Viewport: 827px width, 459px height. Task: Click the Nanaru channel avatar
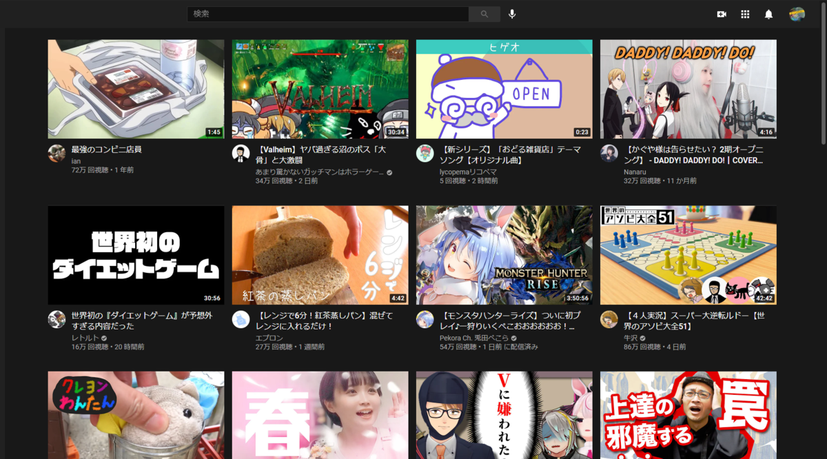[x=609, y=154]
